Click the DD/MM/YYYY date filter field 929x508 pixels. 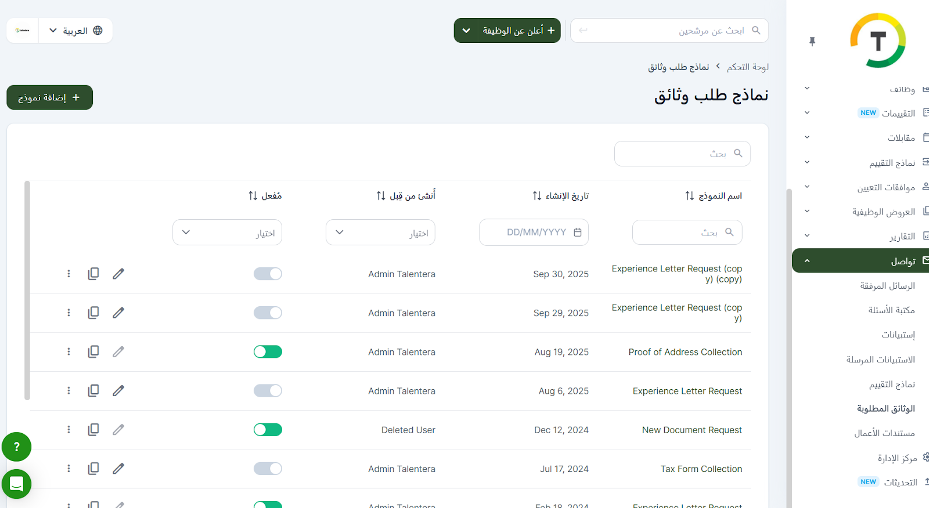click(x=534, y=233)
